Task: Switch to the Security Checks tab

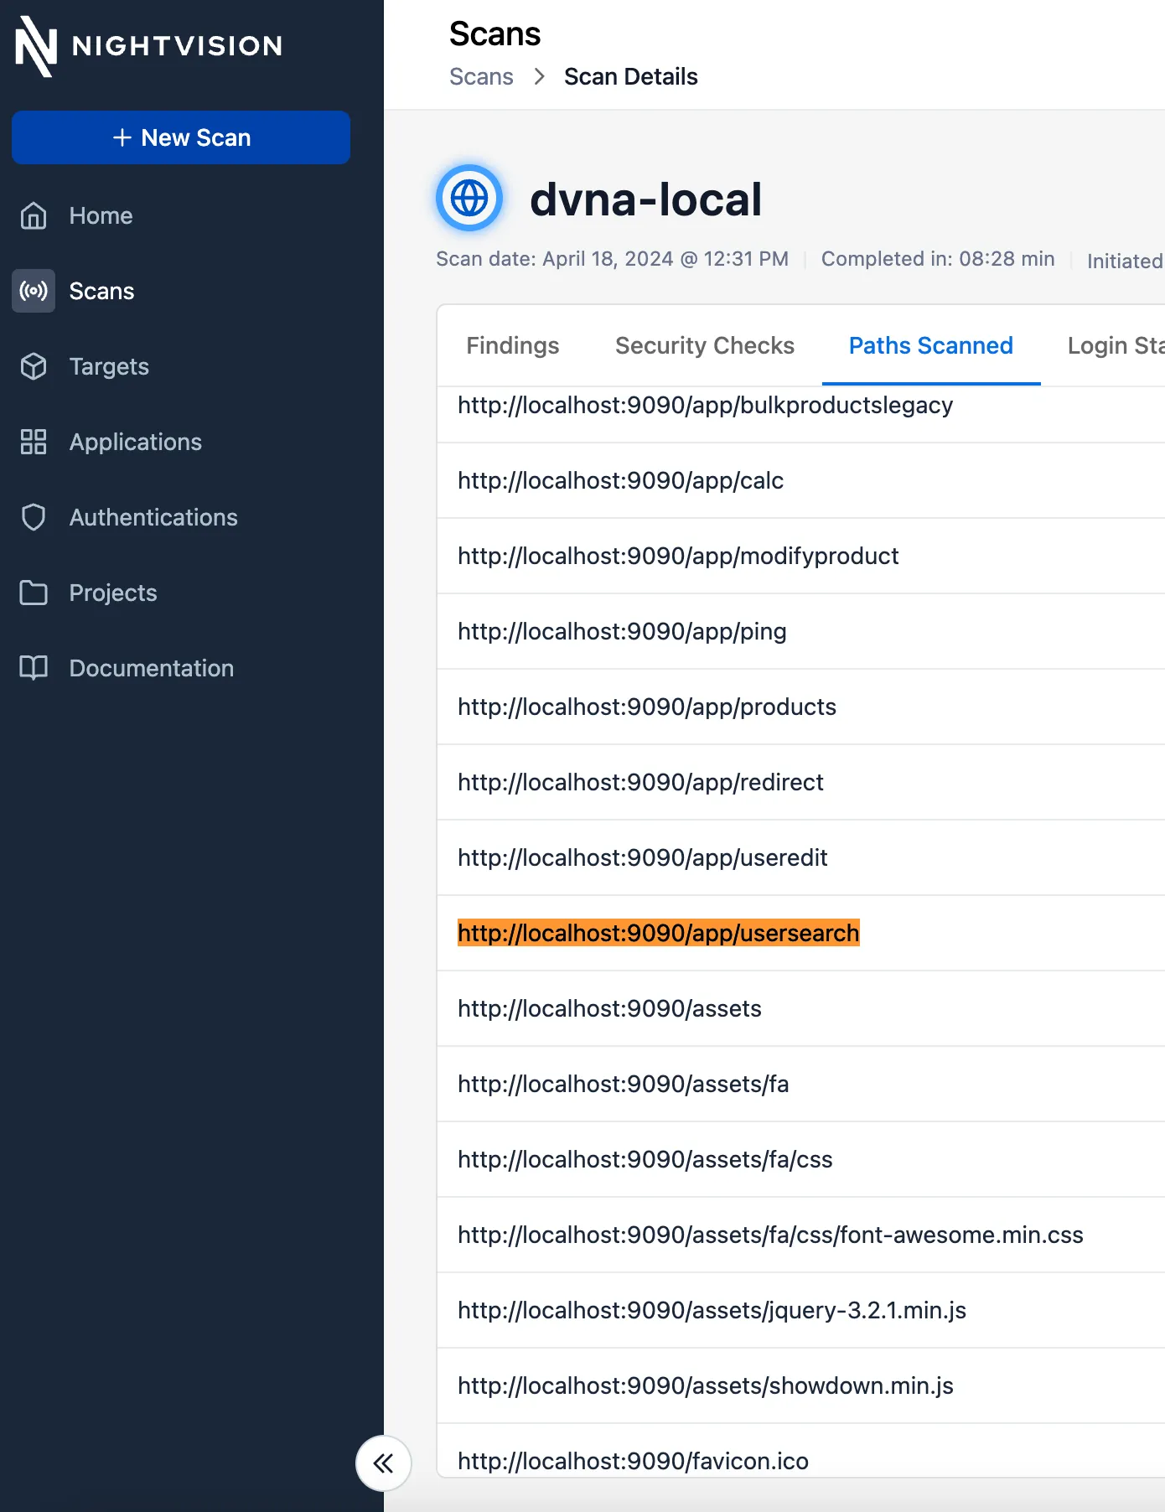Action: tap(705, 345)
